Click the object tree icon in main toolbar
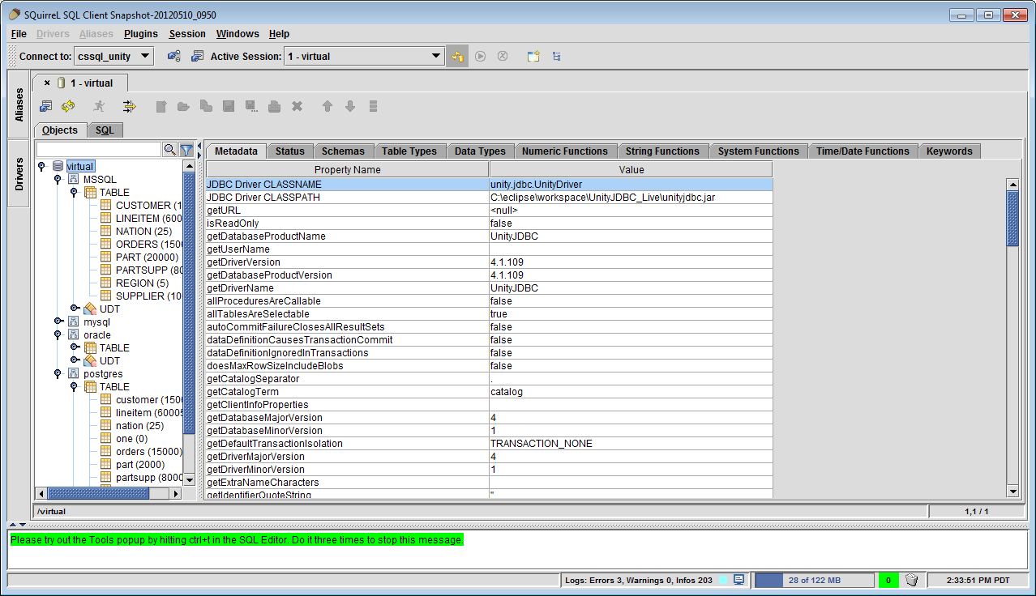 [556, 57]
